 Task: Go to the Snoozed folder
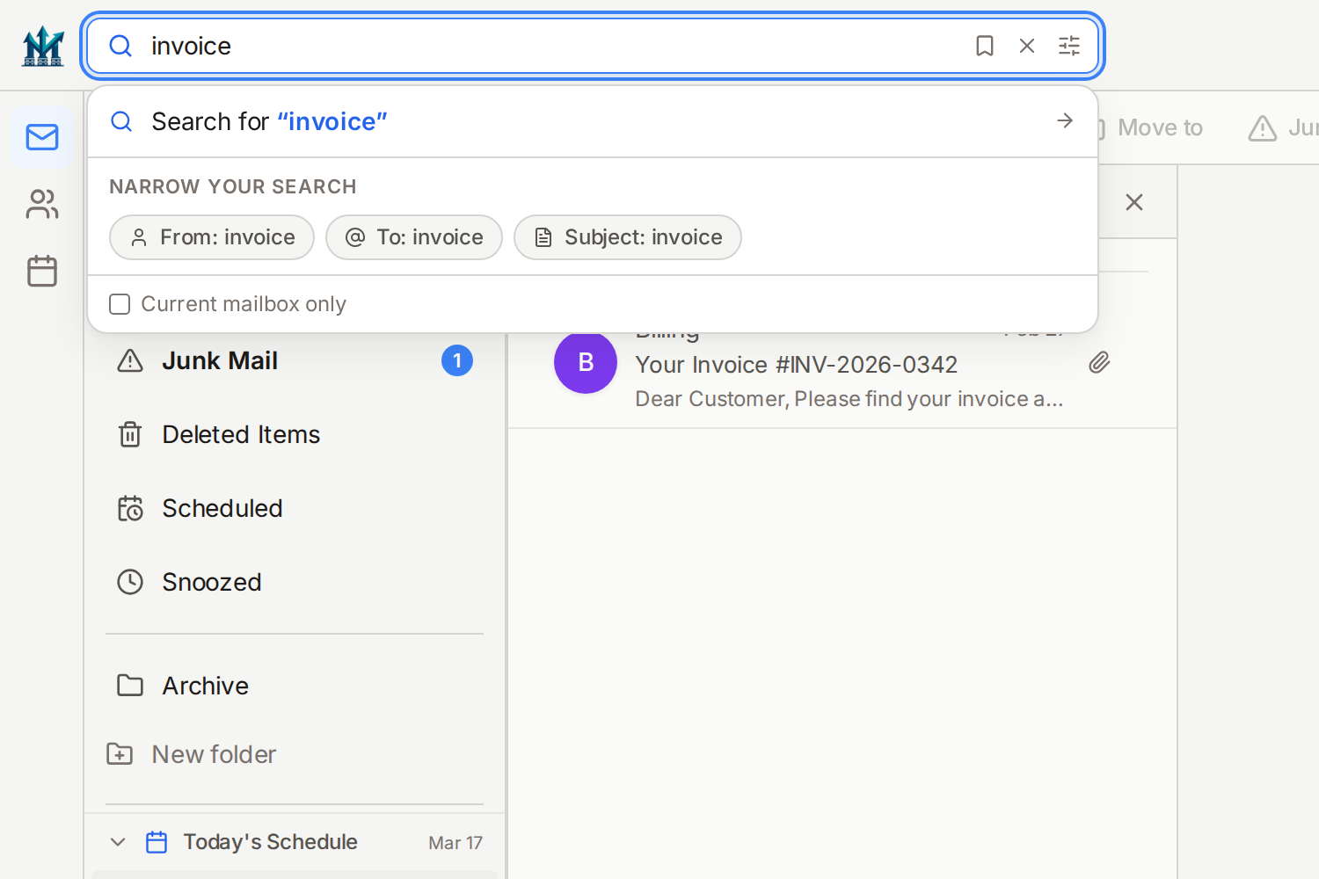(x=211, y=582)
